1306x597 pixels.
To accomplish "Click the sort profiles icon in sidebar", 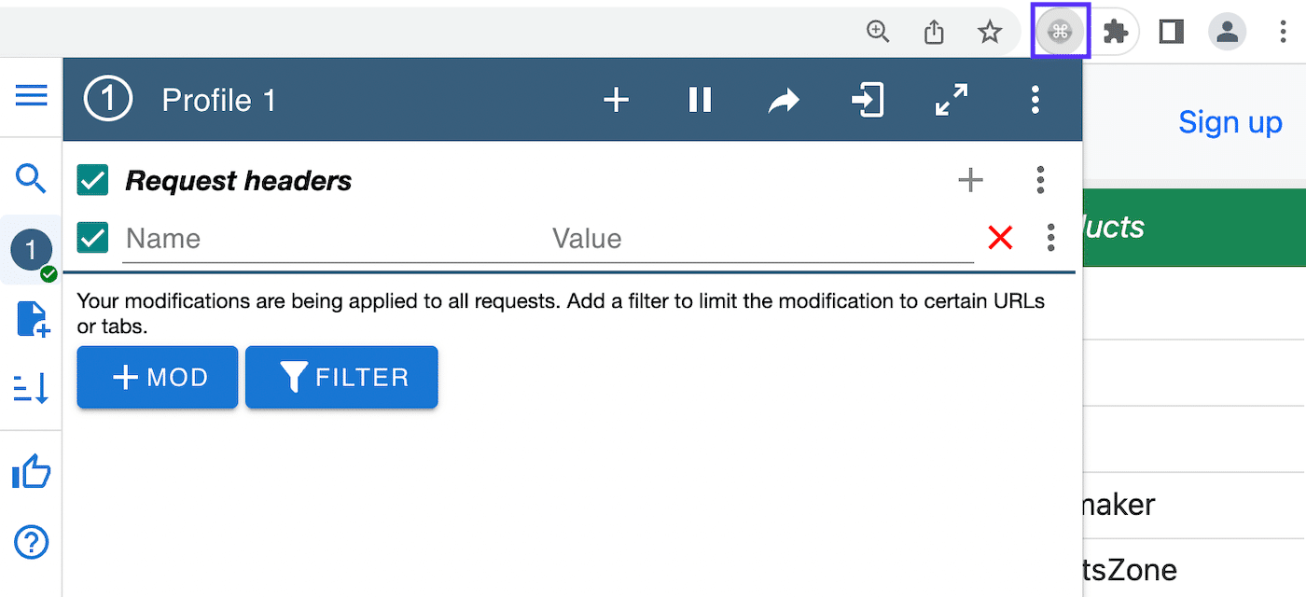I will pyautogui.click(x=31, y=387).
